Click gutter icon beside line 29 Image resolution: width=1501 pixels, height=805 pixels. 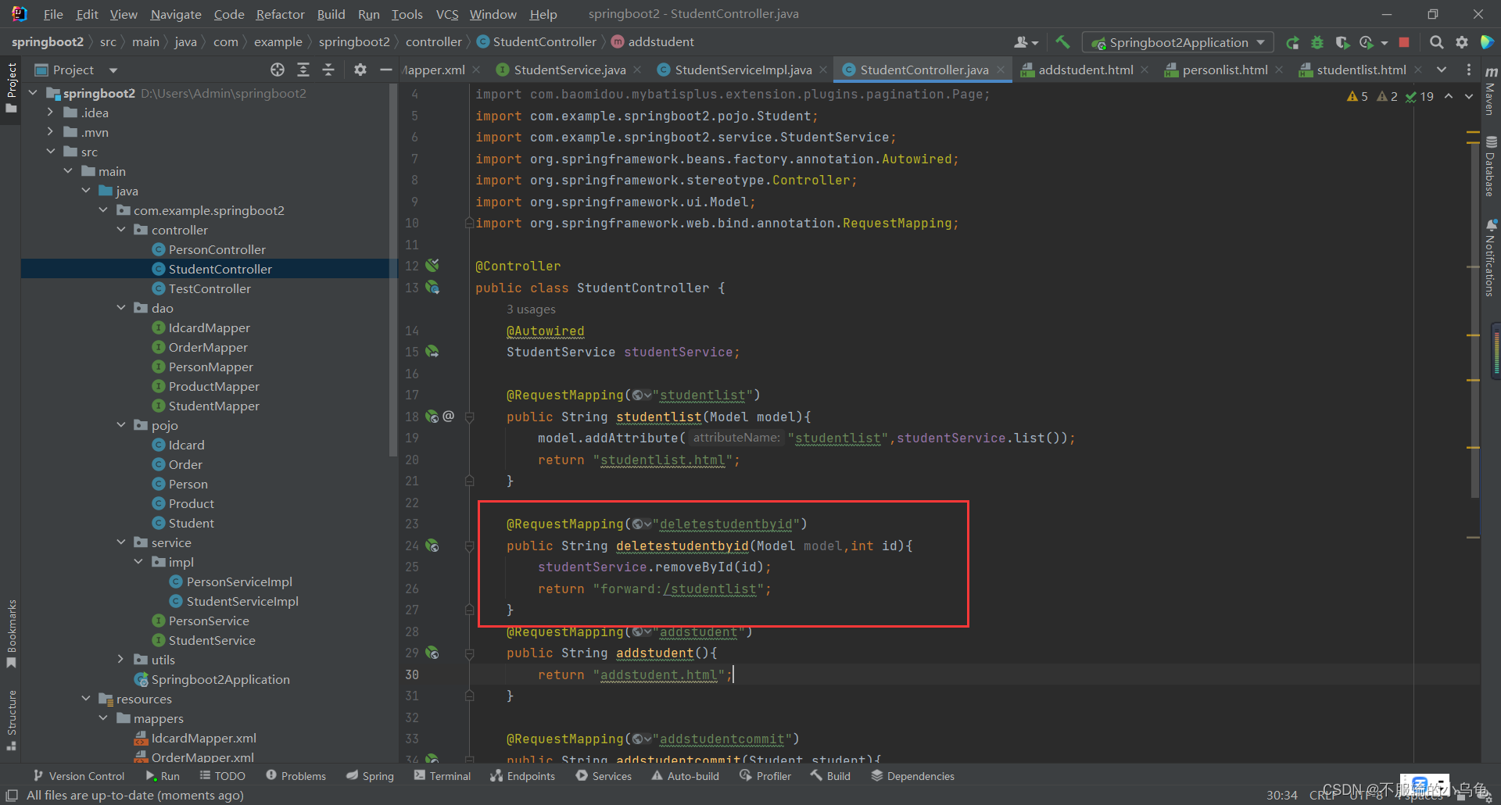click(432, 653)
